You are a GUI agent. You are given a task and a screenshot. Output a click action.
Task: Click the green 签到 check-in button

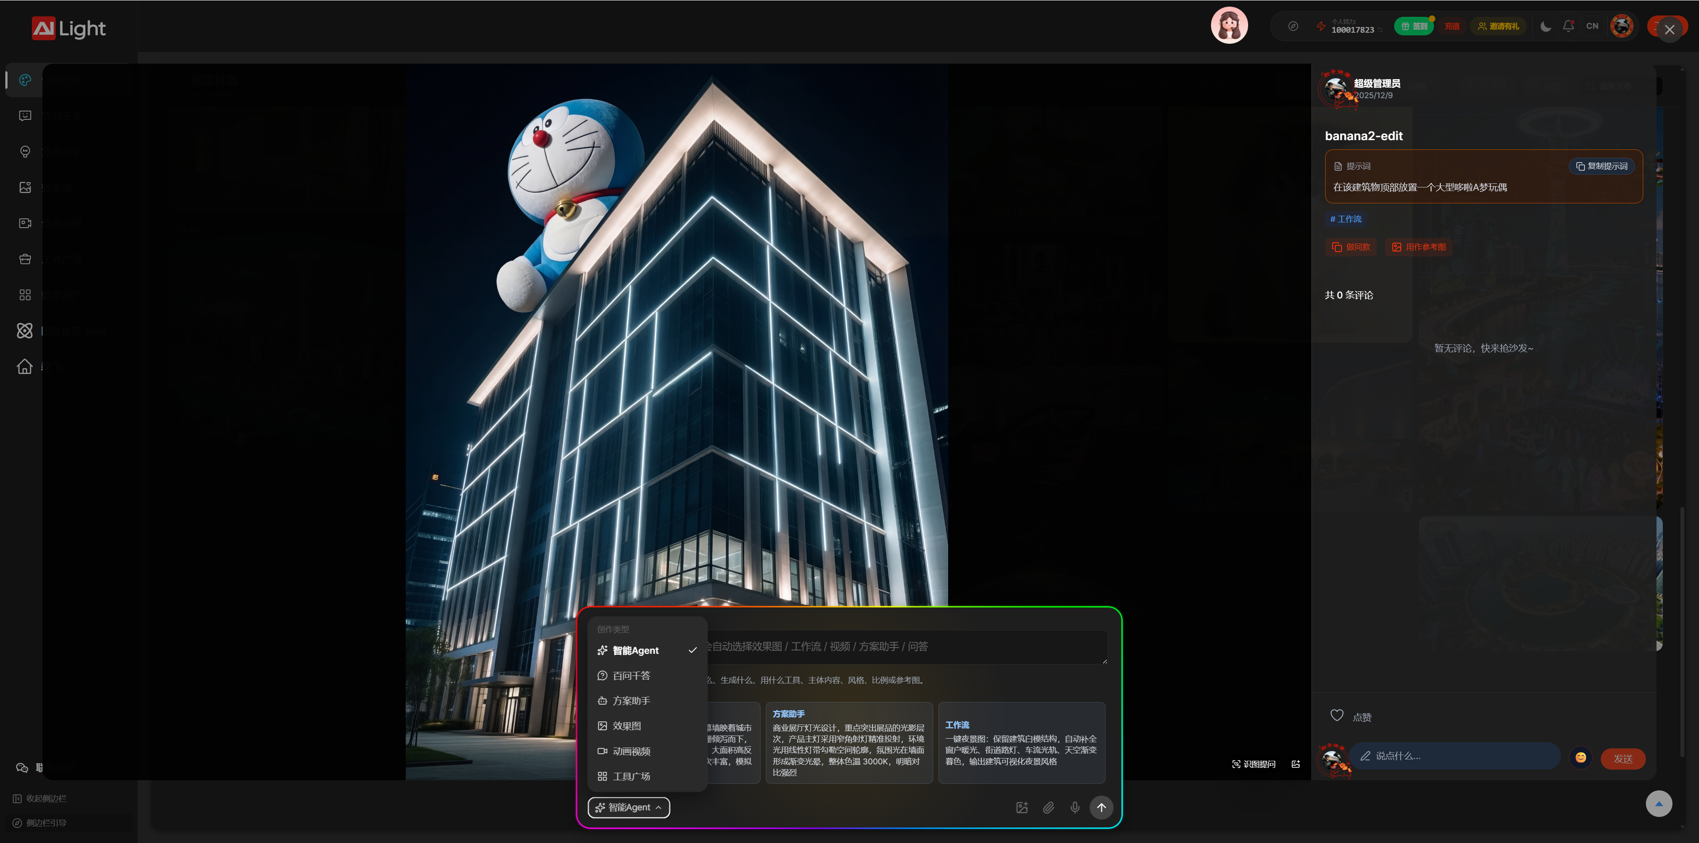(x=1414, y=27)
